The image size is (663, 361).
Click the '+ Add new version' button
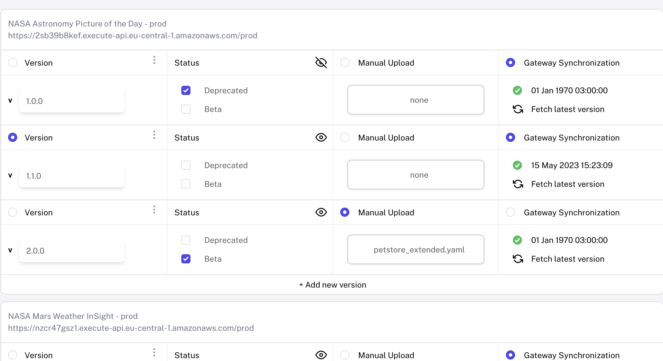click(332, 284)
